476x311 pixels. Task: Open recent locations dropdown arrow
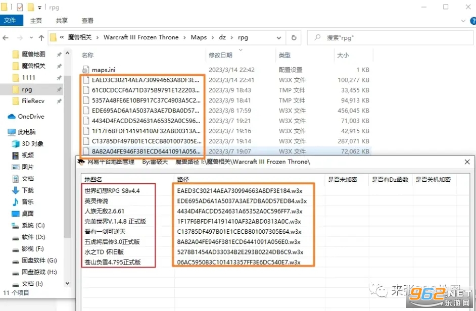[x=31, y=38]
